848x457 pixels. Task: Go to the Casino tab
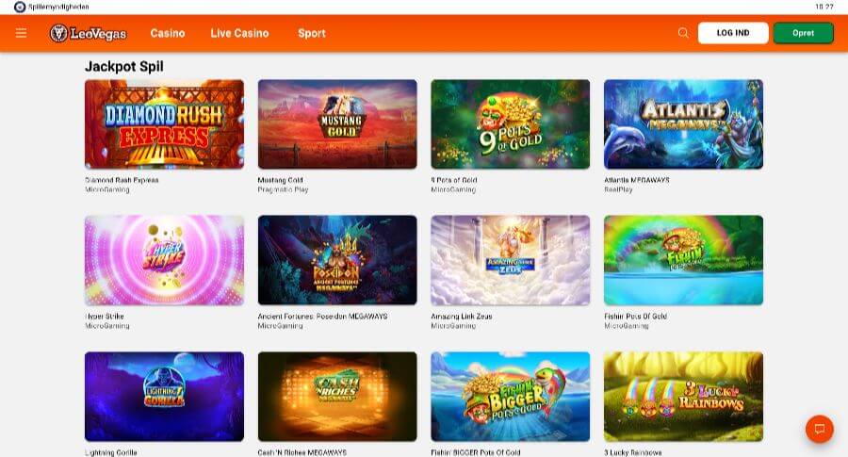click(x=168, y=34)
